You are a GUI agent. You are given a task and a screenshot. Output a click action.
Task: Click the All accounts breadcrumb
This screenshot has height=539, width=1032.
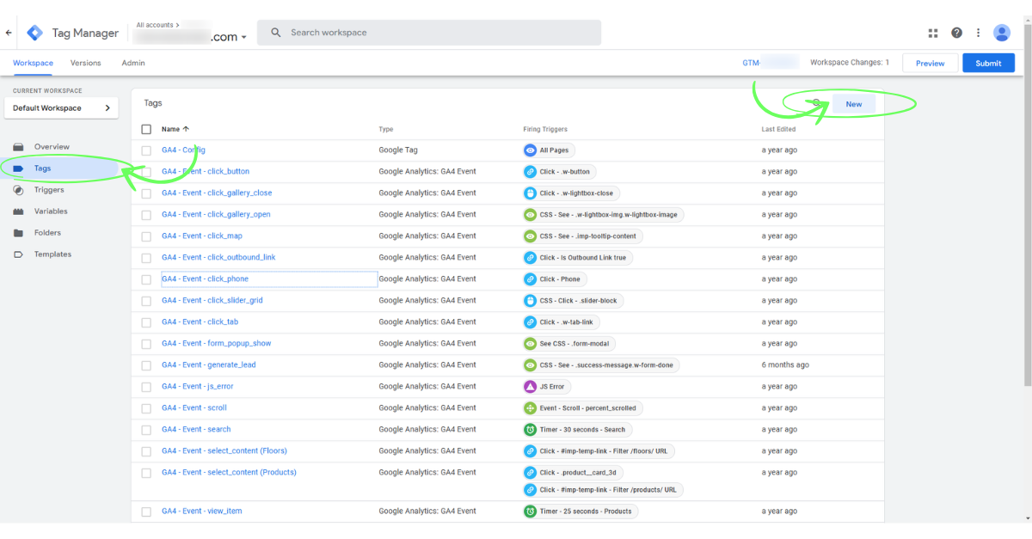pyautogui.click(x=157, y=25)
